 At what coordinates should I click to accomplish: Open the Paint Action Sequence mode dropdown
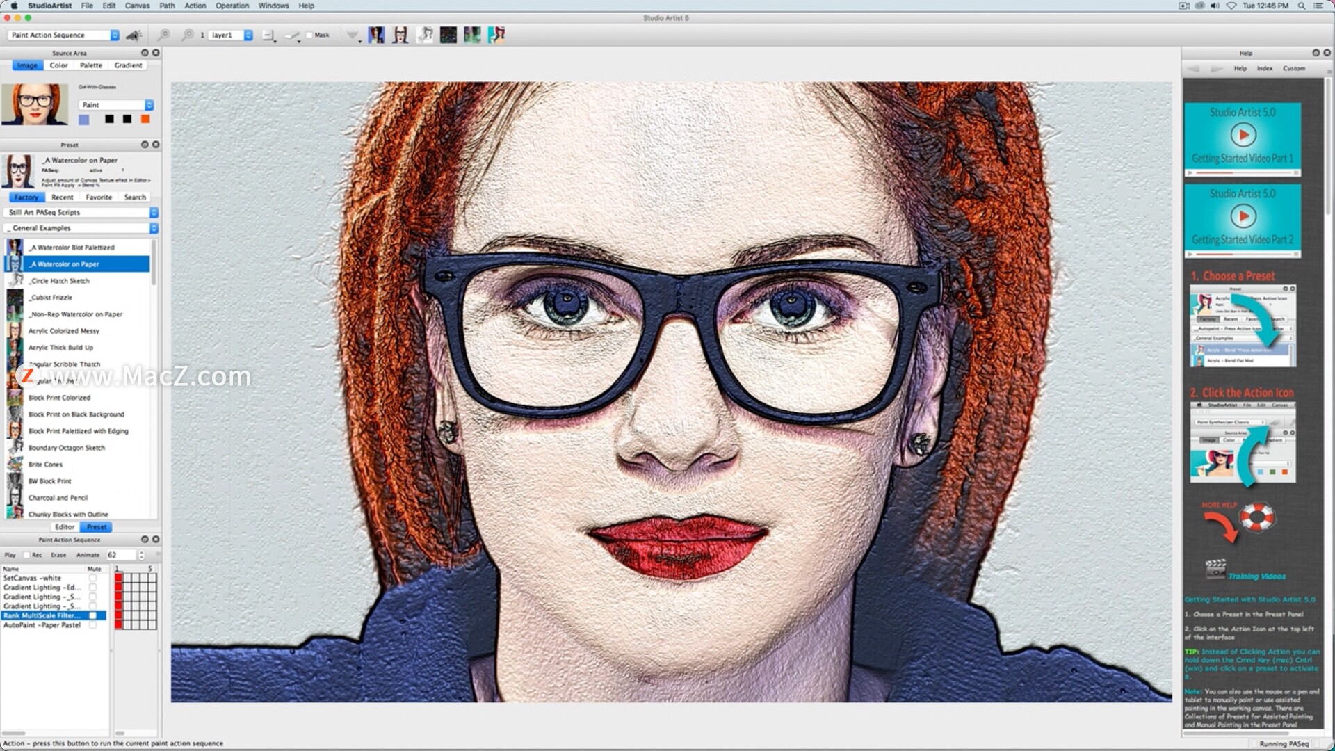coord(61,34)
